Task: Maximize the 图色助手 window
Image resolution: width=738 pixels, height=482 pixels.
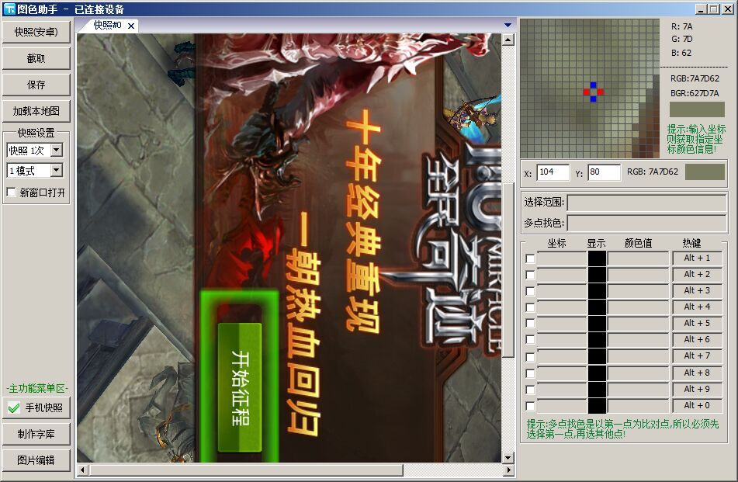Action: [x=713, y=9]
